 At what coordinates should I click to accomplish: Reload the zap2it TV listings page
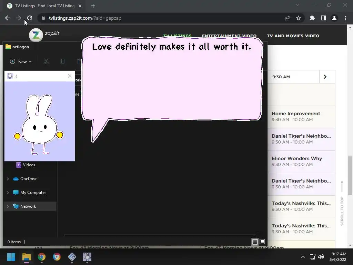30,18
